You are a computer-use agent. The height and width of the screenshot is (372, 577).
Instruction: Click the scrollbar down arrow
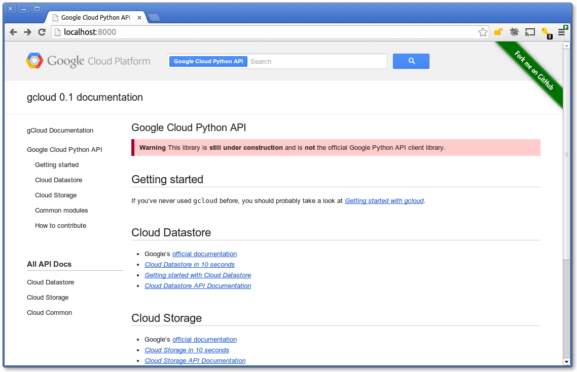click(566, 362)
